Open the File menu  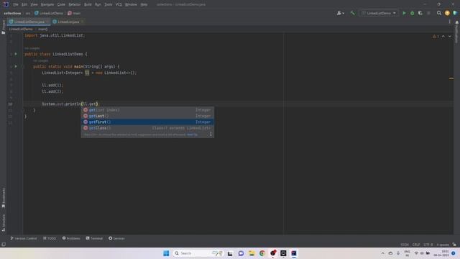(x=16, y=4)
